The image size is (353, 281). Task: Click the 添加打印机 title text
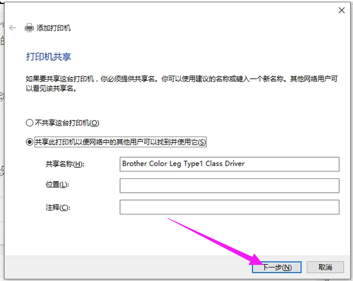point(54,28)
